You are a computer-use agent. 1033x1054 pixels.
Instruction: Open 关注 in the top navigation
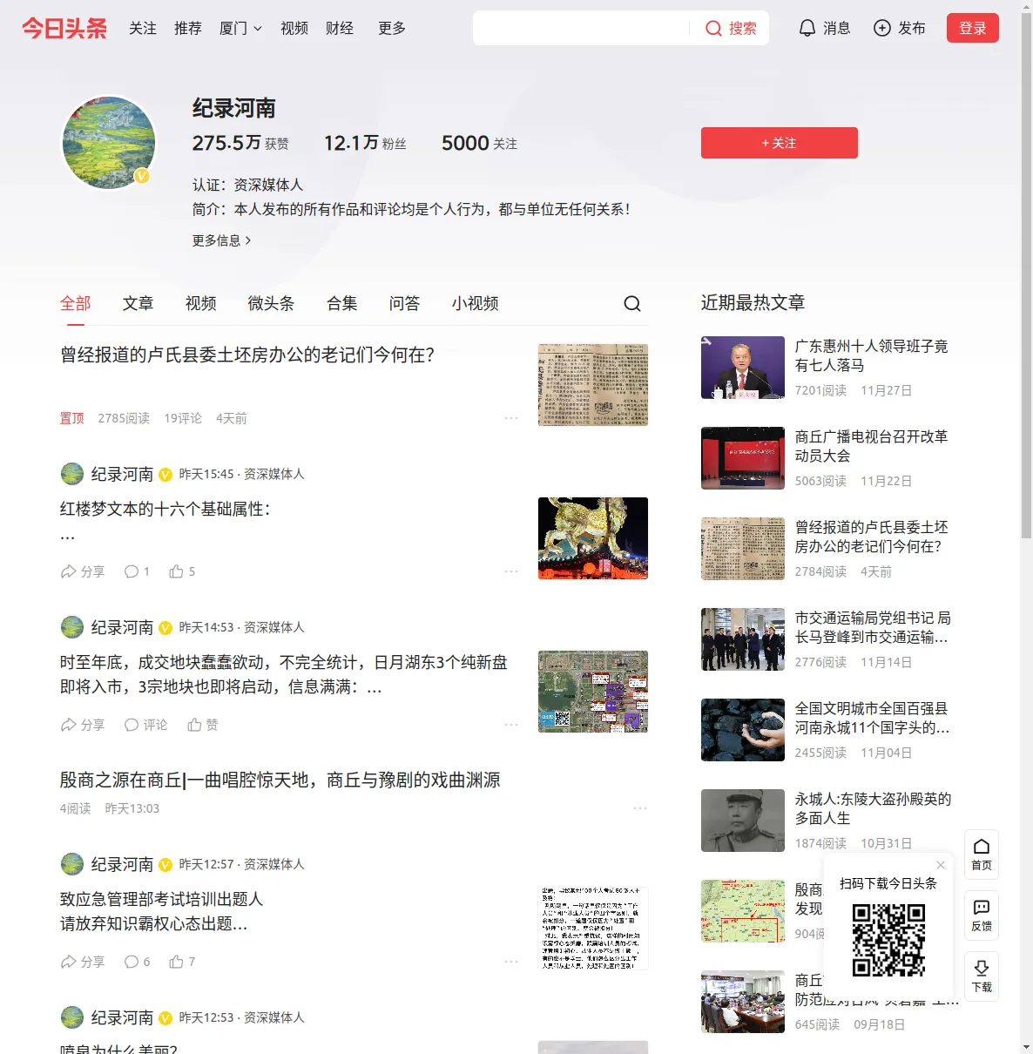point(143,28)
